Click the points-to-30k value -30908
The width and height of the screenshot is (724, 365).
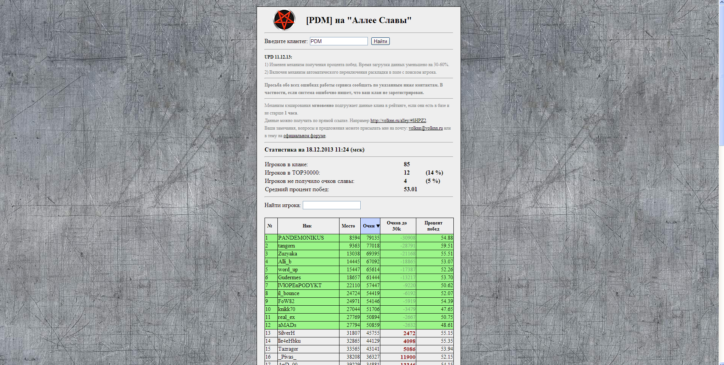(408, 238)
